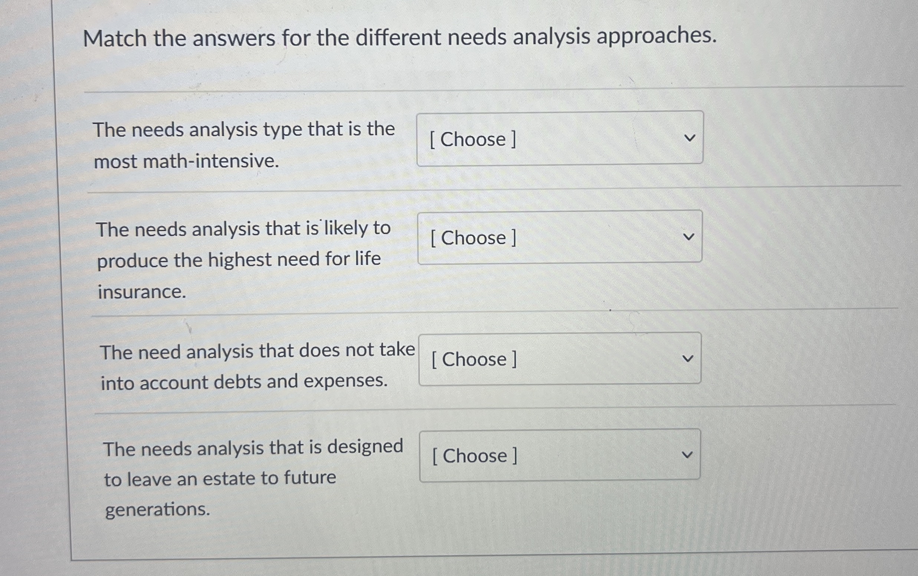The image size is (918, 576).
Task: Click the chevron arrow on the first Choose dropdown
Action: point(689,138)
